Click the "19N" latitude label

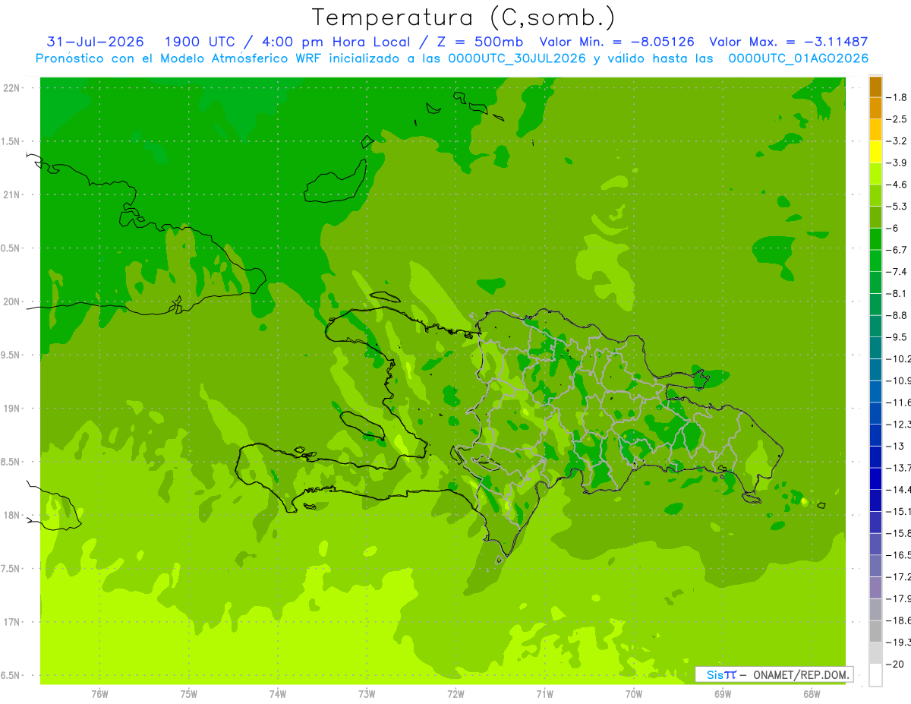click(x=11, y=409)
